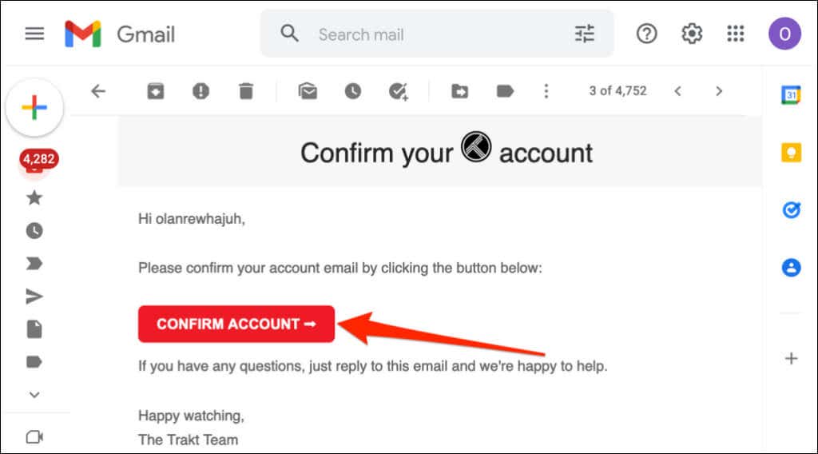This screenshot has width=818, height=454.
Task: Report email as spam
Action: 201,91
